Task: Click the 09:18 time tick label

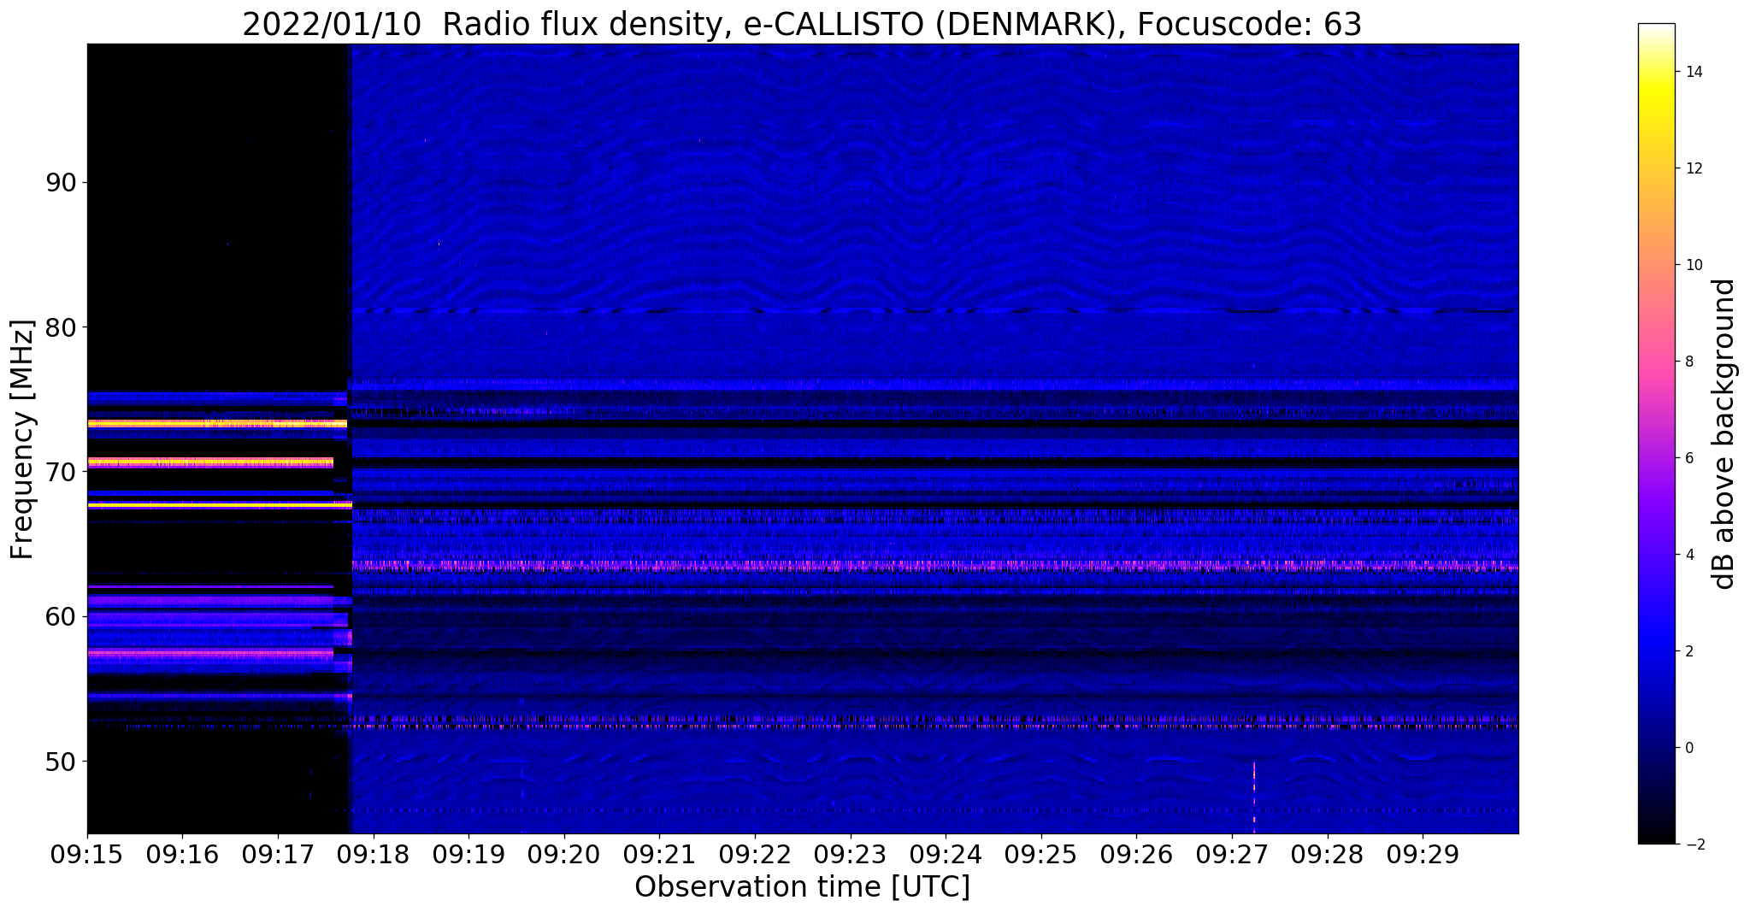Action: click(374, 856)
